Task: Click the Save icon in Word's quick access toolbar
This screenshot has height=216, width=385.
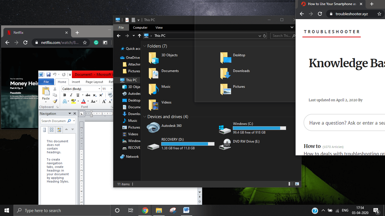Action: (x=48, y=75)
